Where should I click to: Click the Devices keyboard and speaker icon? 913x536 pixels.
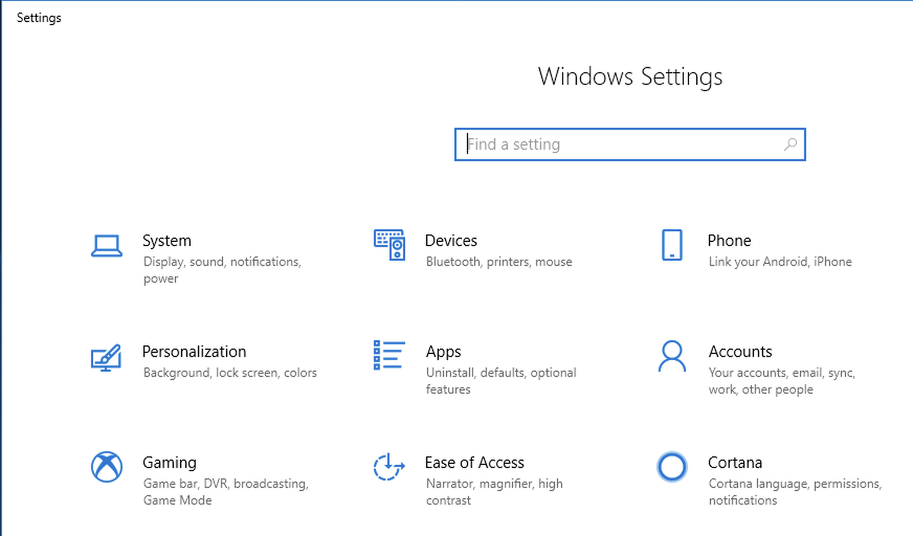tap(389, 244)
